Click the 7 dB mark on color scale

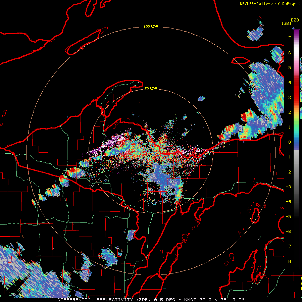tap(290, 38)
